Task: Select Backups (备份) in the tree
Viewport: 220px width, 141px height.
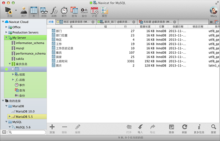Action: tap(20, 96)
